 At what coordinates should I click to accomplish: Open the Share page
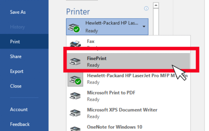click(16, 56)
